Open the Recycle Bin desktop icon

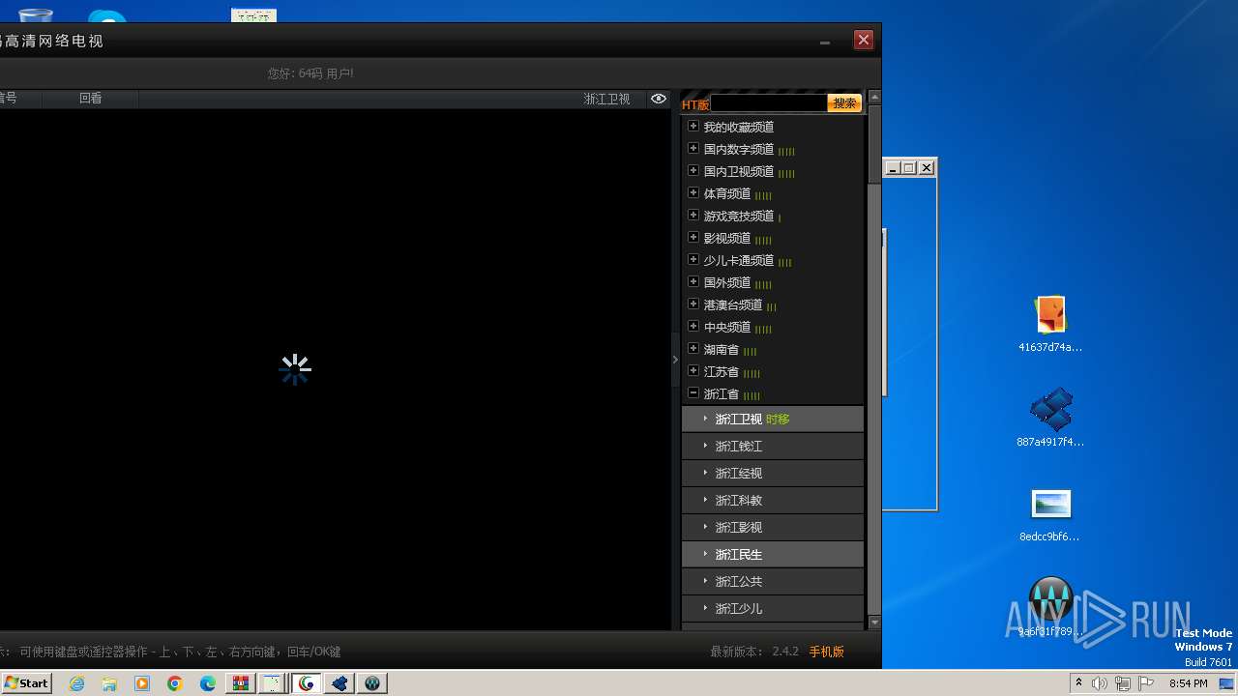point(36,14)
